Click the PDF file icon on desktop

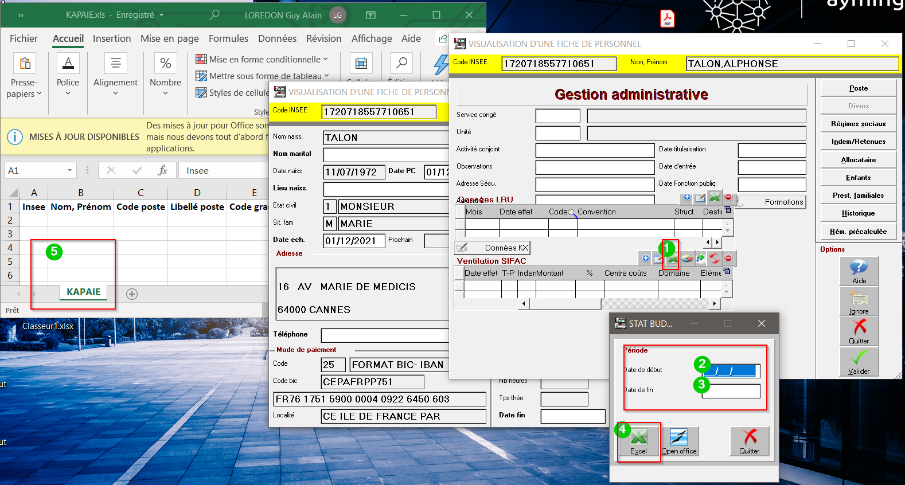tap(668, 19)
